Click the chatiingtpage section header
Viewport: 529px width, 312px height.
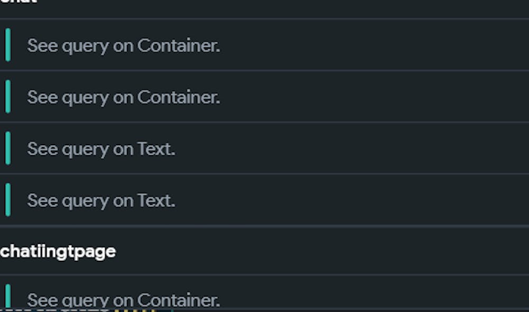(58, 251)
